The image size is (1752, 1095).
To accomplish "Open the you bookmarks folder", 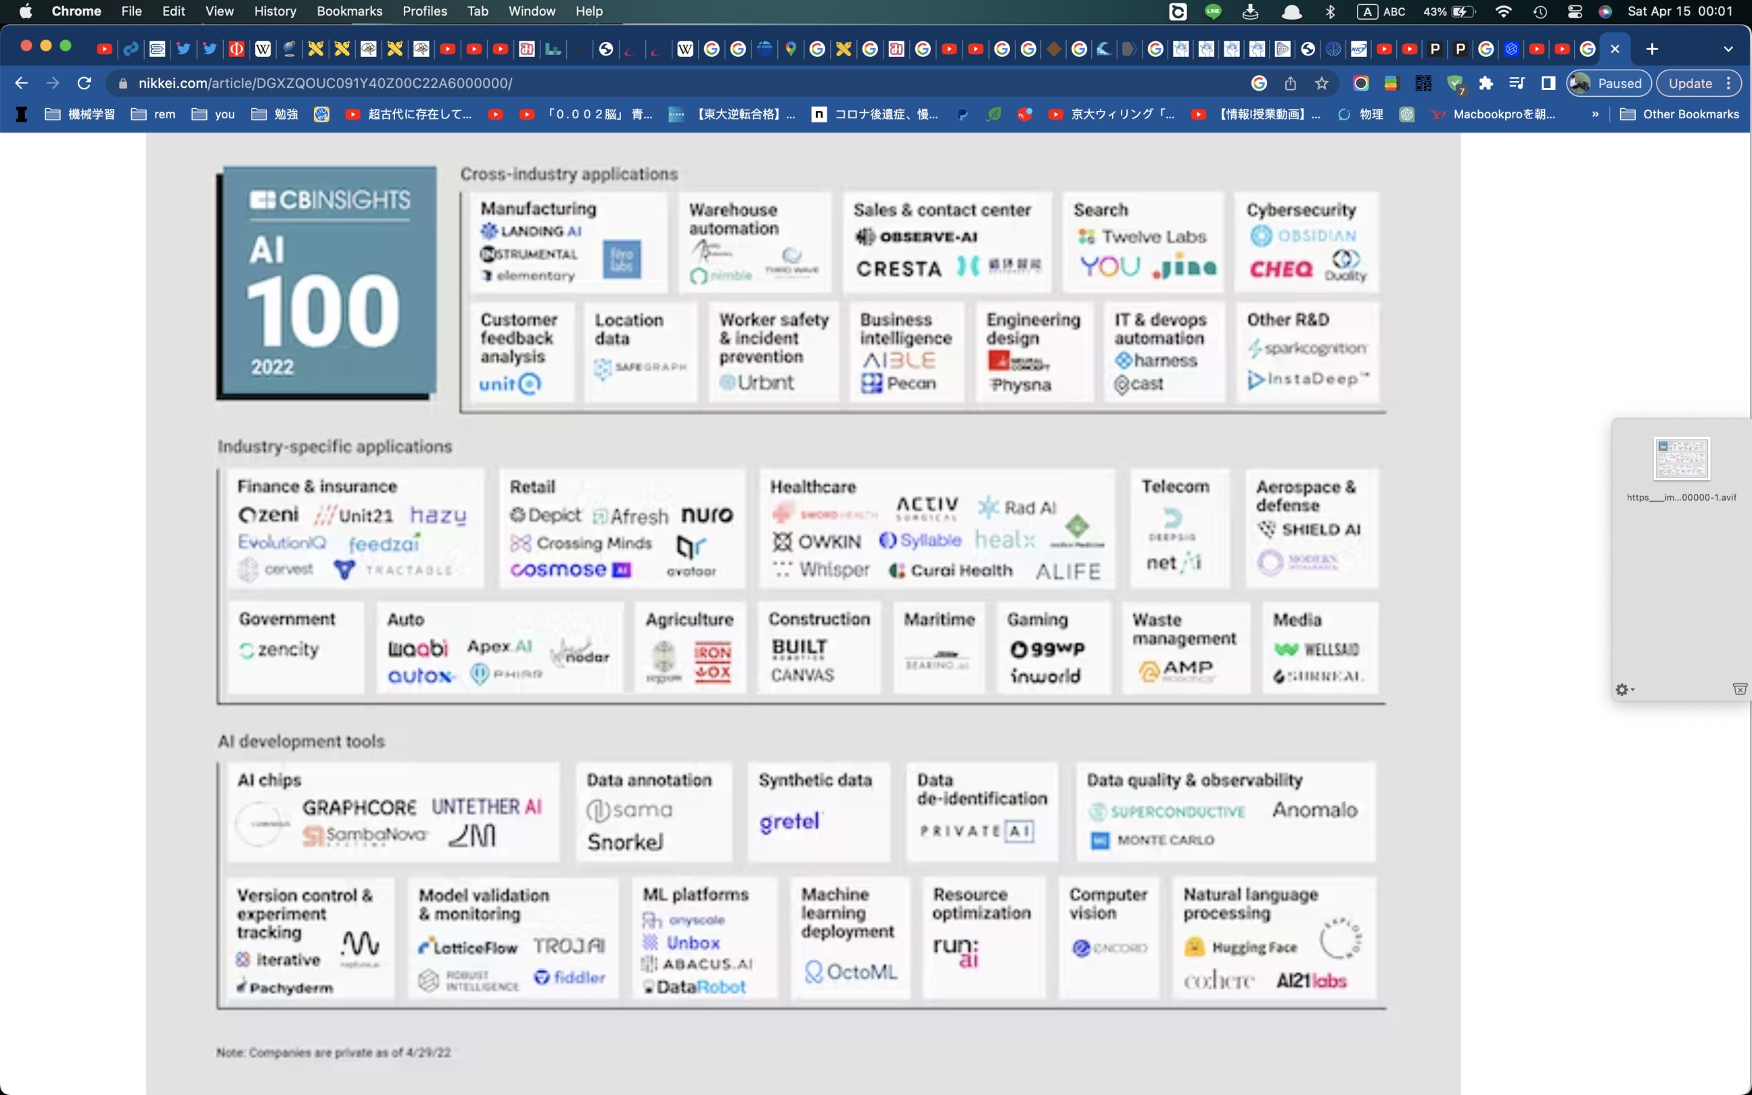I will (214, 114).
